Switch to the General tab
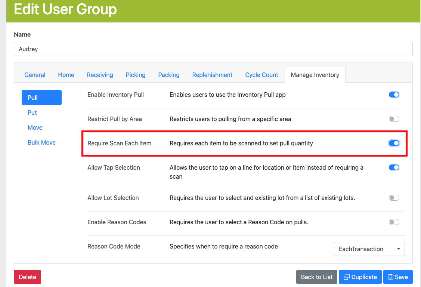The height and width of the screenshot is (287, 421). point(35,75)
